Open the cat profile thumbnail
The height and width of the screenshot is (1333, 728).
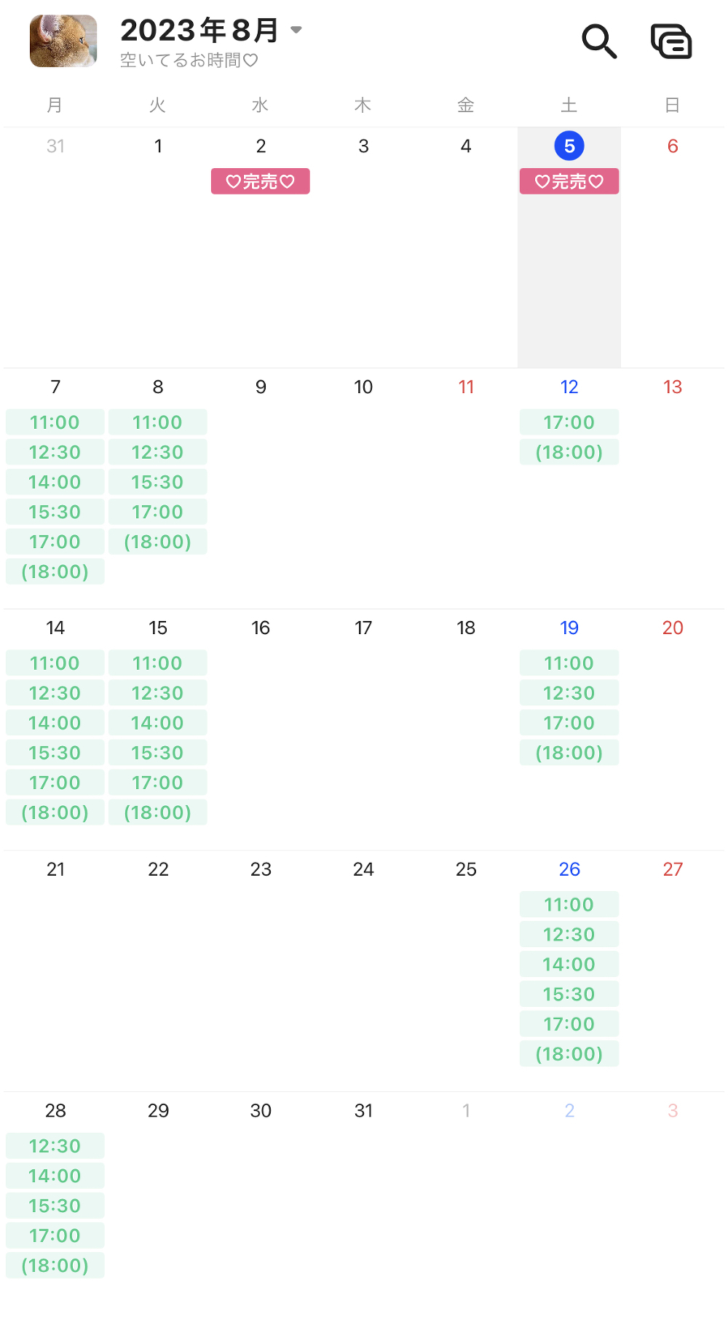(x=63, y=41)
